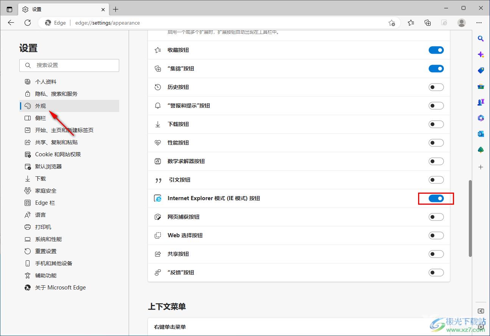
Task: Open sidebar Outlook icon
Action: [x=481, y=134]
